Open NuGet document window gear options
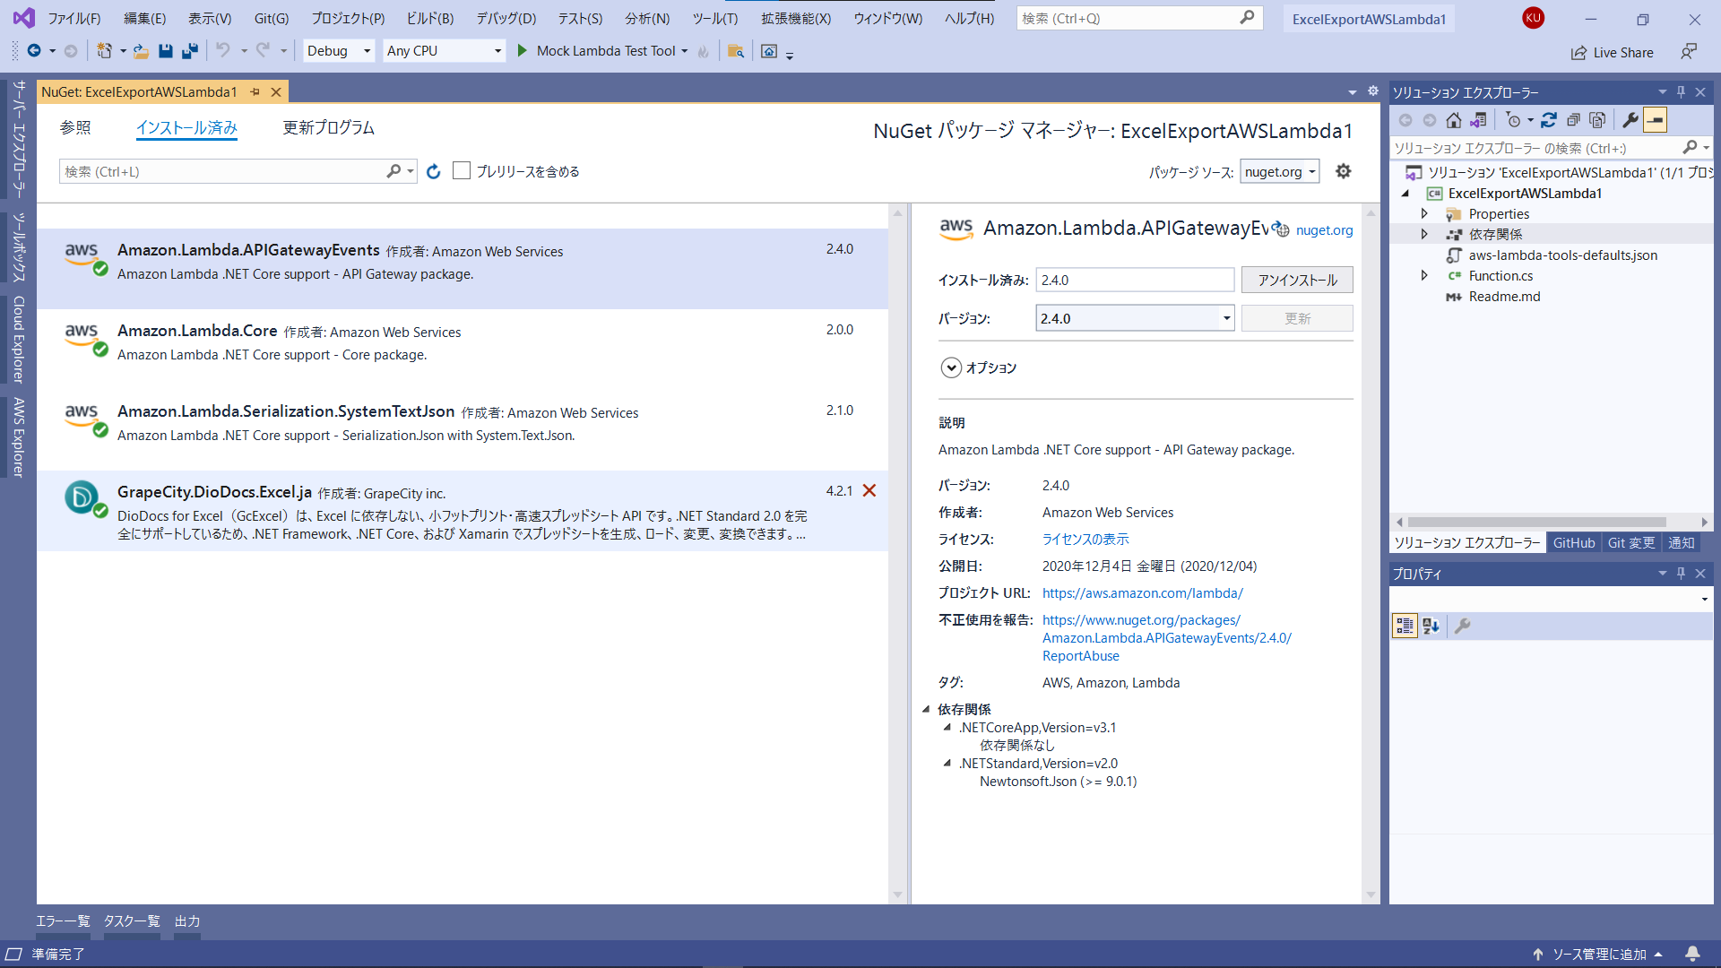The height and width of the screenshot is (968, 1721). coord(1372,91)
